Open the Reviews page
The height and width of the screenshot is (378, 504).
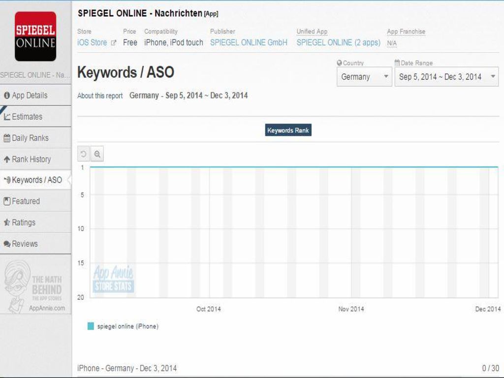tap(35, 244)
